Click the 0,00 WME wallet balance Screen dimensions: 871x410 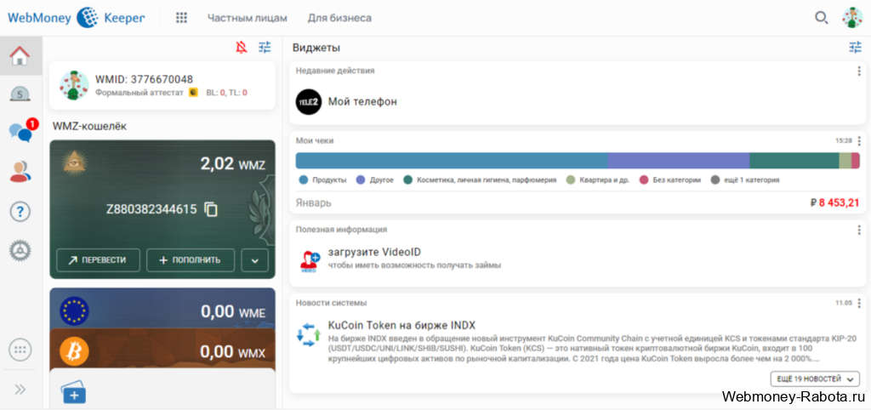pos(233,311)
